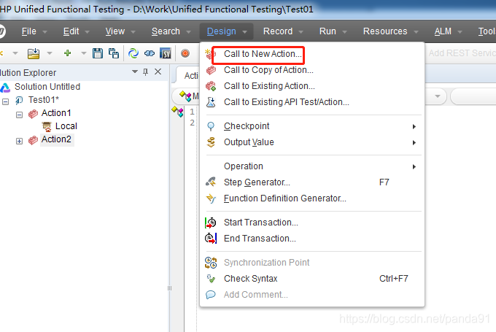496x332 pixels.
Task: Click the Call to Copy of Action icon
Action: 211,70
